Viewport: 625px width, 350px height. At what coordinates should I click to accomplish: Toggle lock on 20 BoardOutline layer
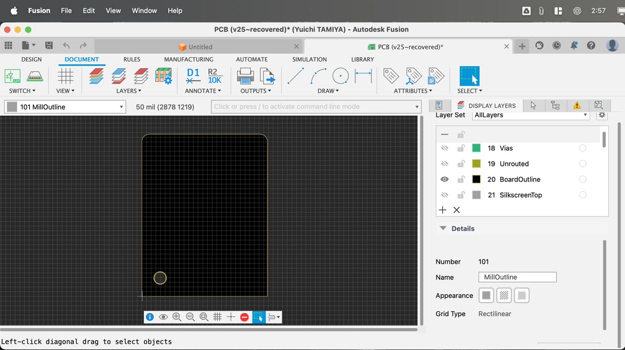click(461, 179)
